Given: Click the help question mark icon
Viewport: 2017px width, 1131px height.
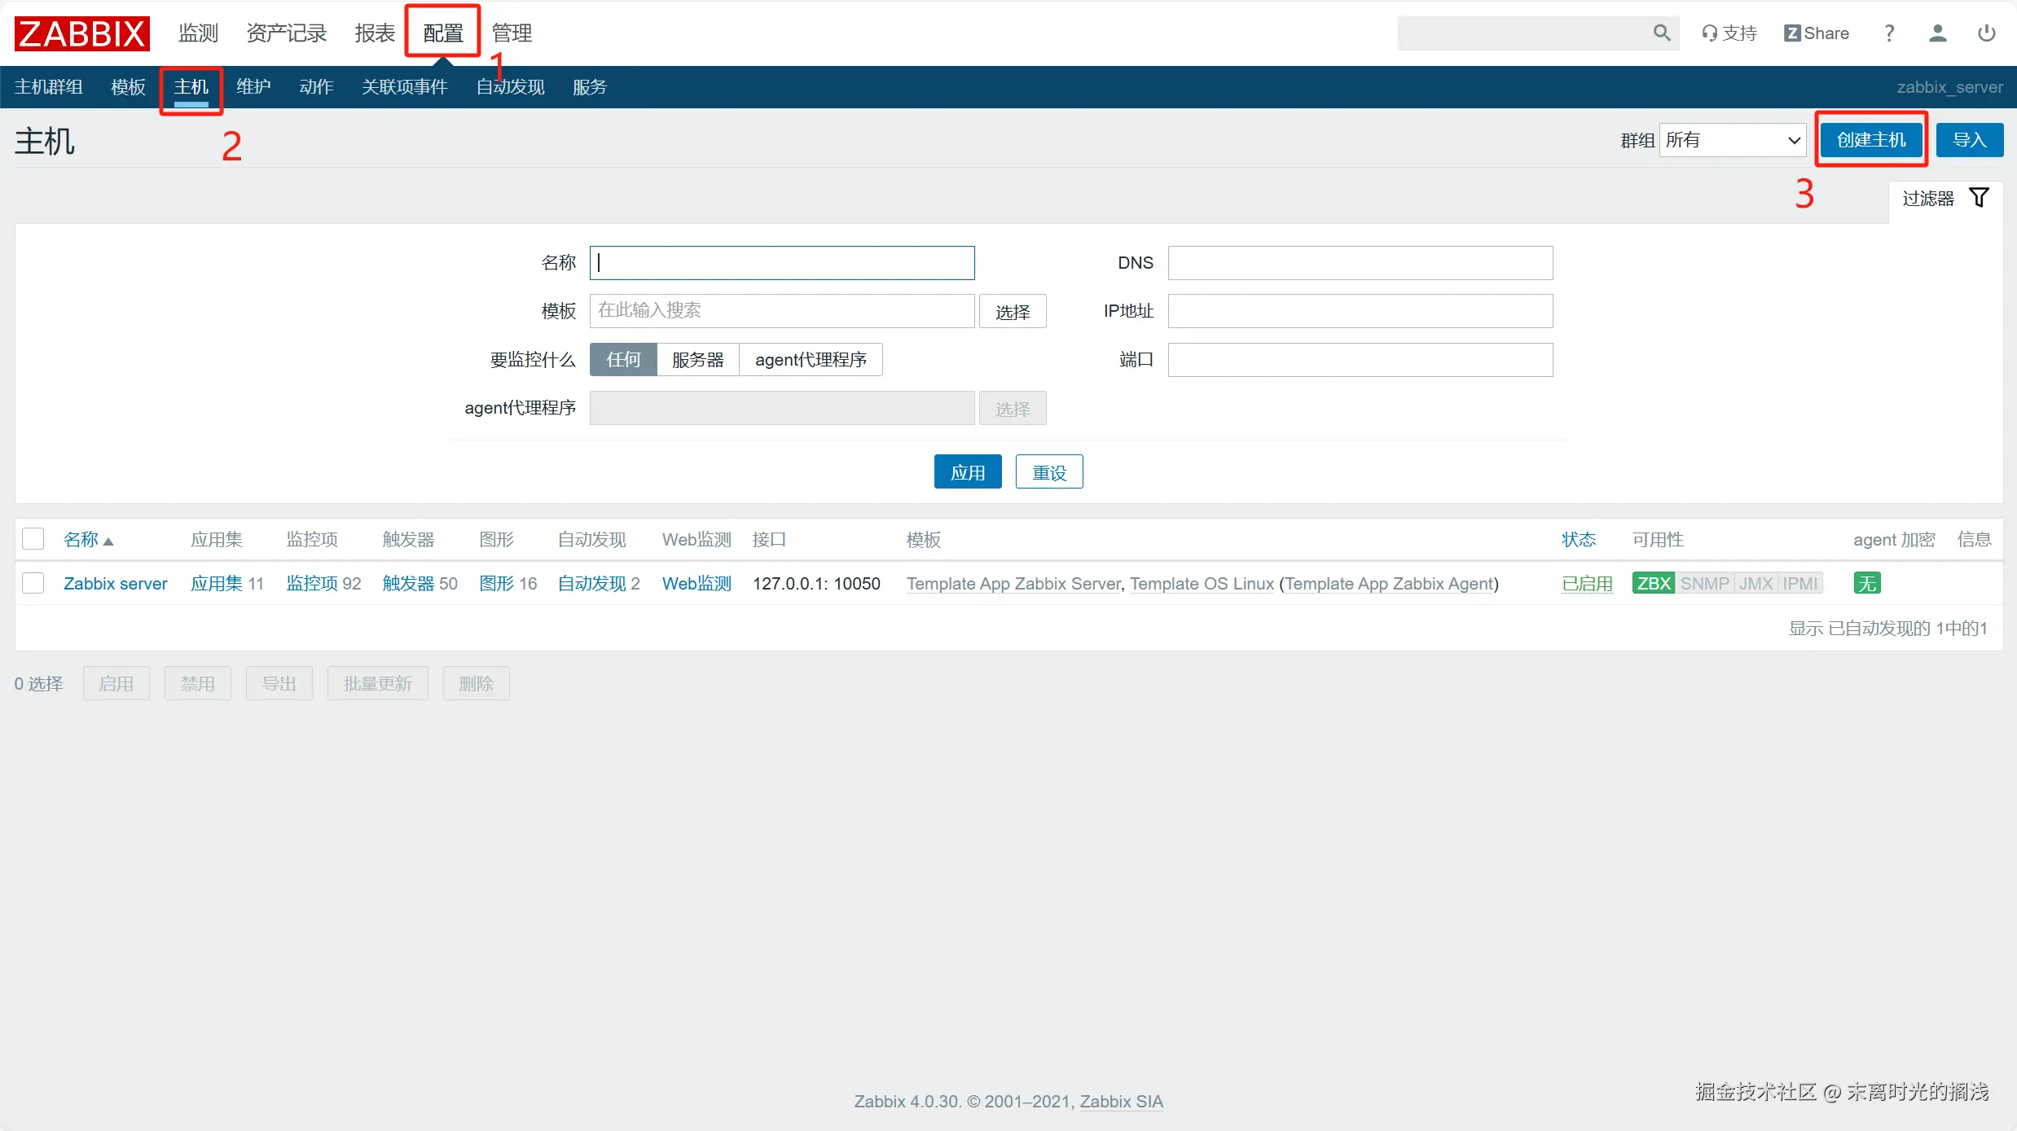Looking at the screenshot, I should tap(1889, 33).
